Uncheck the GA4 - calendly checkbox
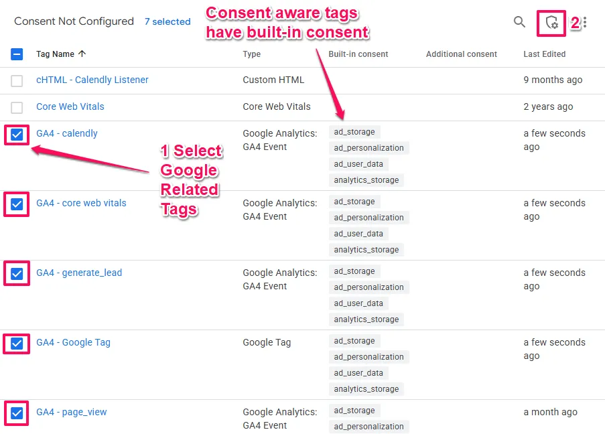 point(17,134)
